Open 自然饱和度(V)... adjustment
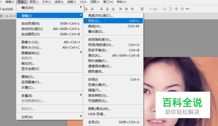Image resolution: width=218 pixels, height=126 pixels. click(x=113, y=39)
